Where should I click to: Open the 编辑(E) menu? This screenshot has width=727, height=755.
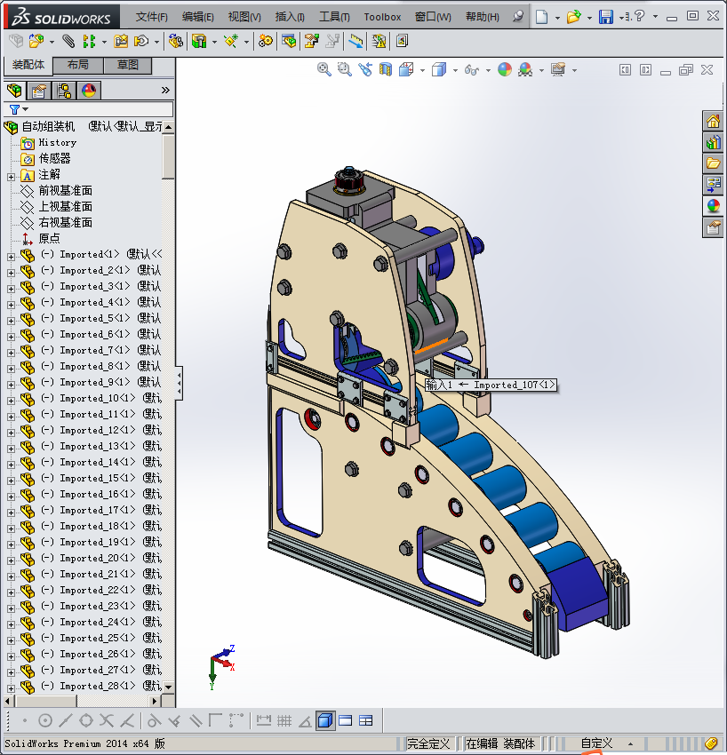[x=197, y=17]
